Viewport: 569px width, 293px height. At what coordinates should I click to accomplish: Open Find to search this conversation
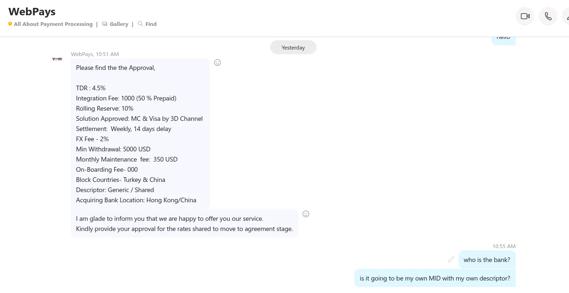(x=147, y=24)
